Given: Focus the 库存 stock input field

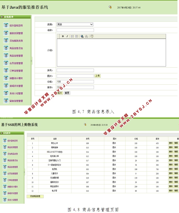Looking at the screenshot, I should (x=75, y=87).
